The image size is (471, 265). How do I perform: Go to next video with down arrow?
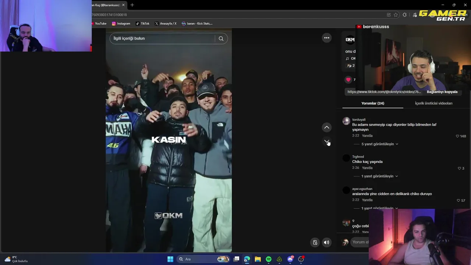(326, 141)
